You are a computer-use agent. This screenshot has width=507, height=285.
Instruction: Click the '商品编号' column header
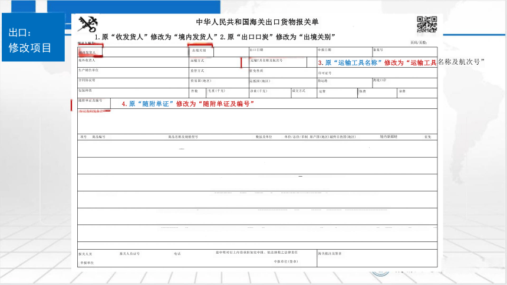click(x=98, y=137)
